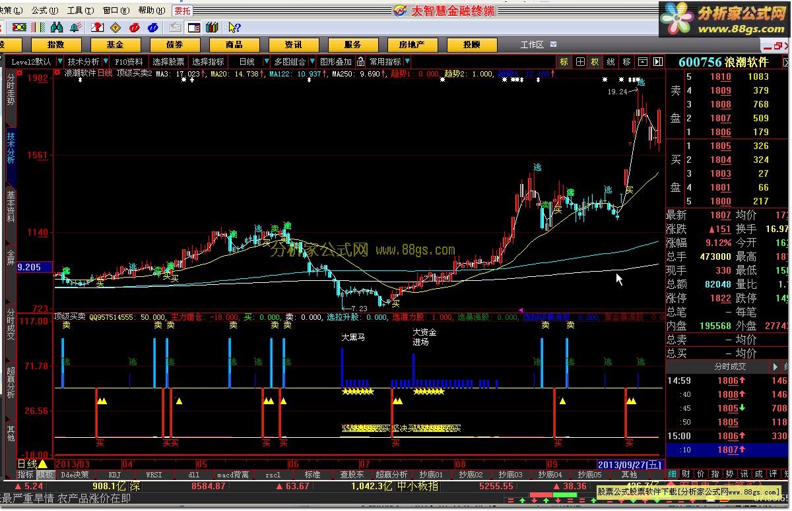The width and height of the screenshot is (792, 511).
Task: Open 日线 period dropdown arrow
Action: (265, 62)
